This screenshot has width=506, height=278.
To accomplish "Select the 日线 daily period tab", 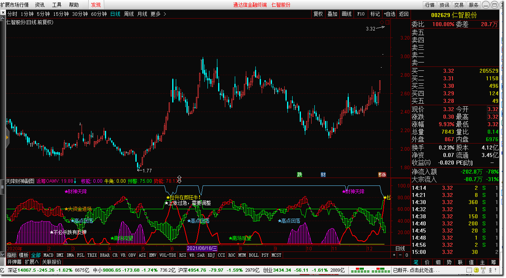I will click(115, 14).
